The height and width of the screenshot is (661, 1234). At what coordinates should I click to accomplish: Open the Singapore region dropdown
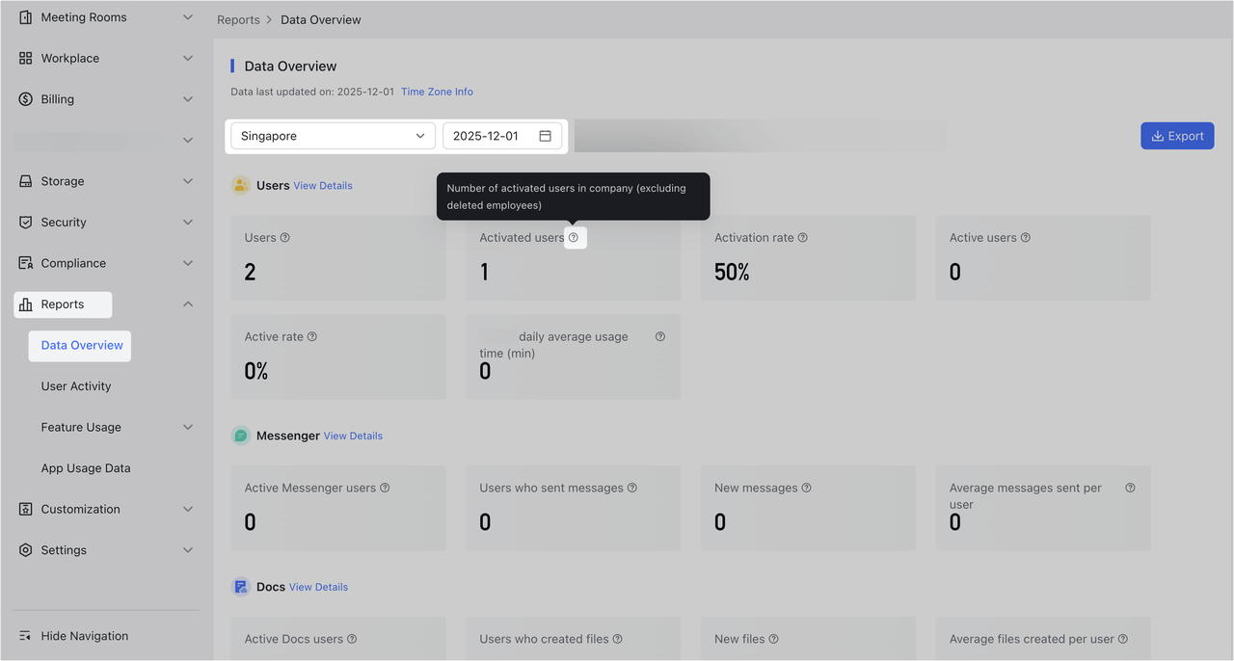tap(333, 136)
